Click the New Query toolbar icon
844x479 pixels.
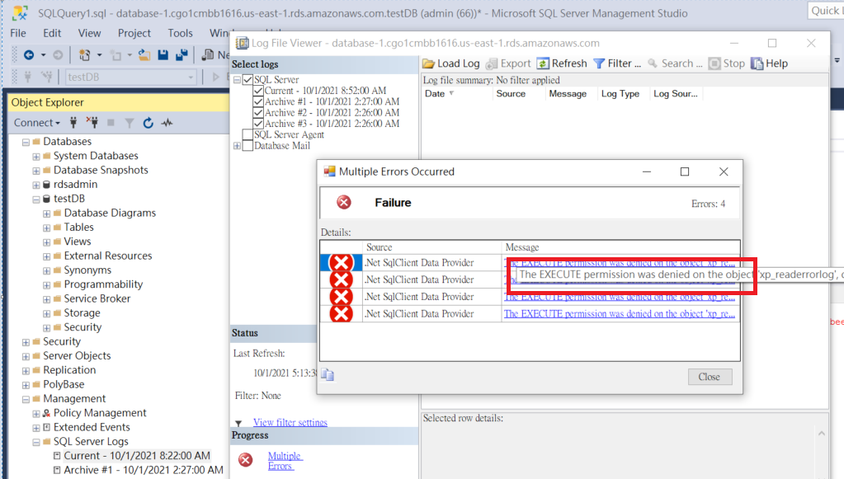click(x=208, y=55)
